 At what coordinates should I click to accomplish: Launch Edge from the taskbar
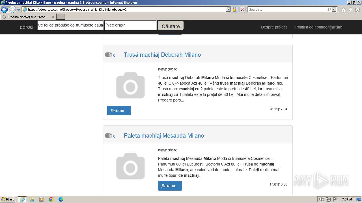(x=61, y=199)
